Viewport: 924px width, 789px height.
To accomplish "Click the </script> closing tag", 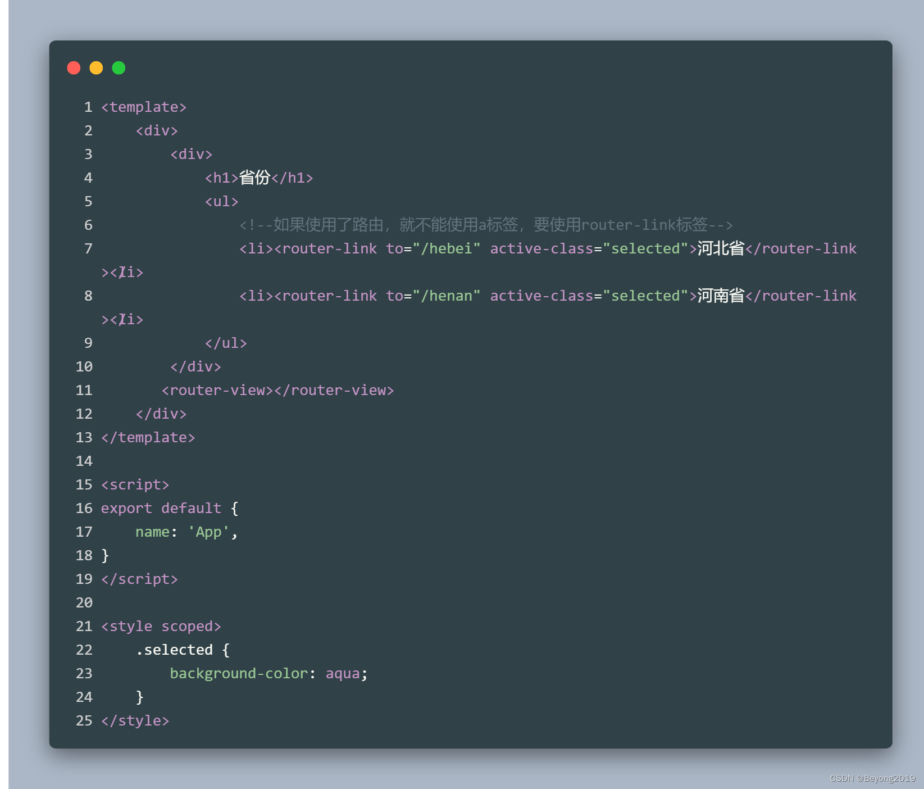I will pos(139,579).
